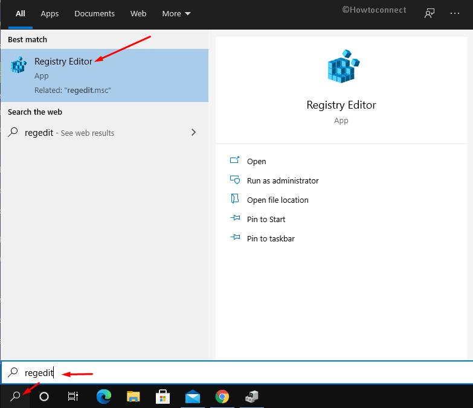Click Open in the preview actions

pyautogui.click(x=256, y=162)
